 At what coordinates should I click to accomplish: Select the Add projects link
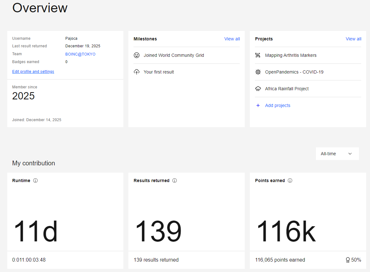[x=278, y=105]
